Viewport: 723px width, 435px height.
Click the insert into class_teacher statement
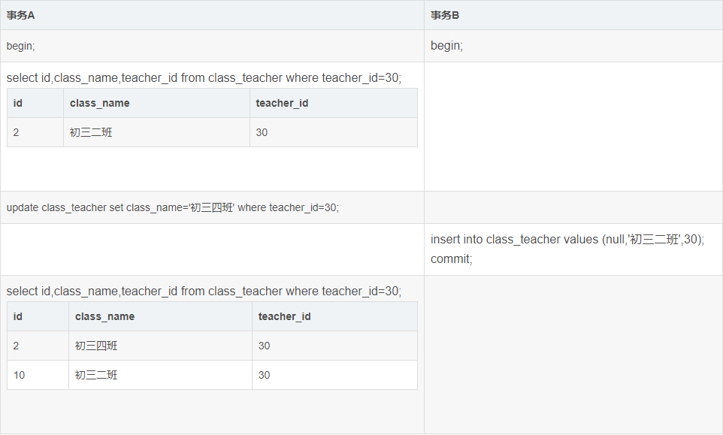click(x=567, y=240)
